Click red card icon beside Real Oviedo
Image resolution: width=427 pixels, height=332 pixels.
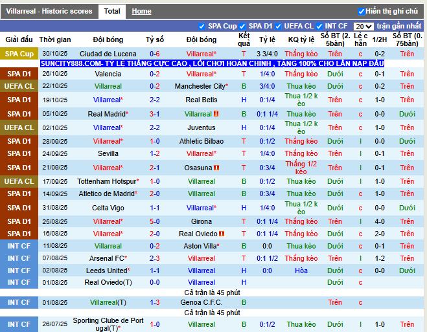coord(222,234)
